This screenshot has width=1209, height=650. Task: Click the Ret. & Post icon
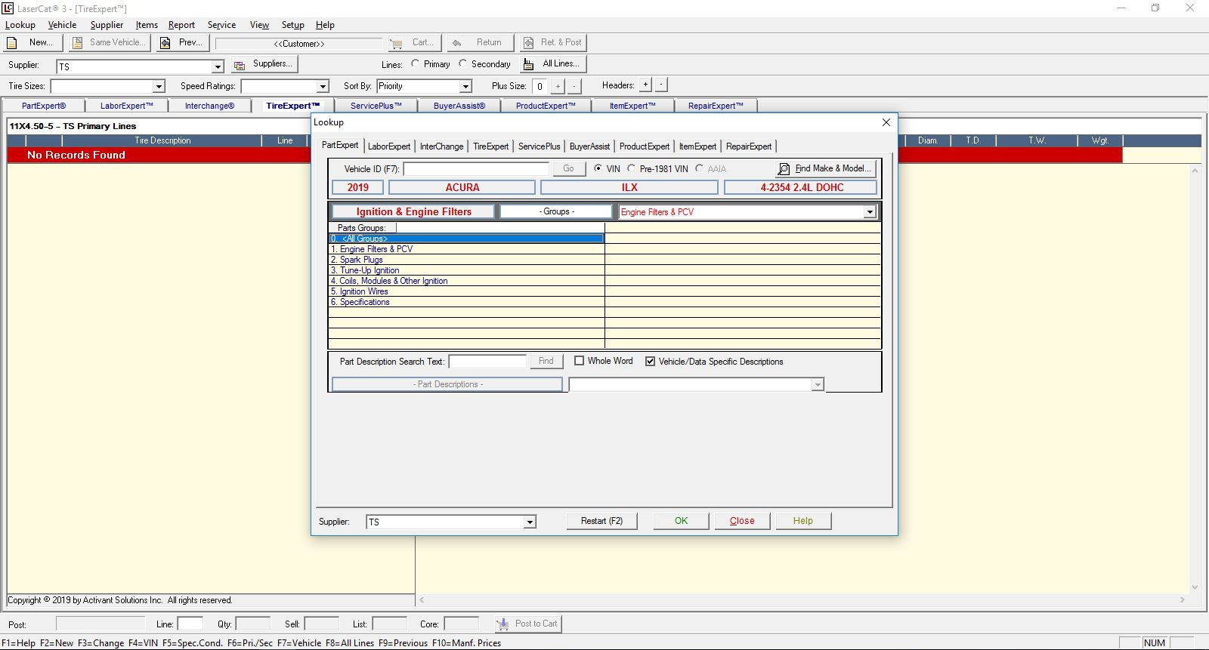tap(529, 43)
